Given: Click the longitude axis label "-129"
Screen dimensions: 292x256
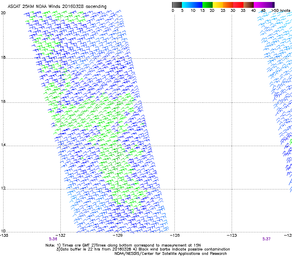Looking at the screenshot, I should tap(118, 236).
